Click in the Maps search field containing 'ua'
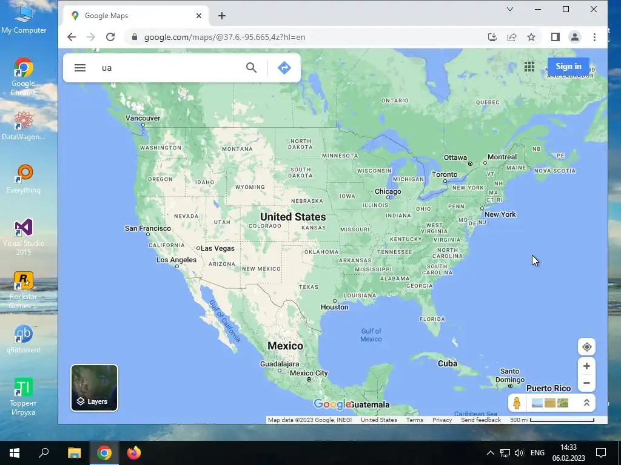The image size is (621, 465). point(170,68)
